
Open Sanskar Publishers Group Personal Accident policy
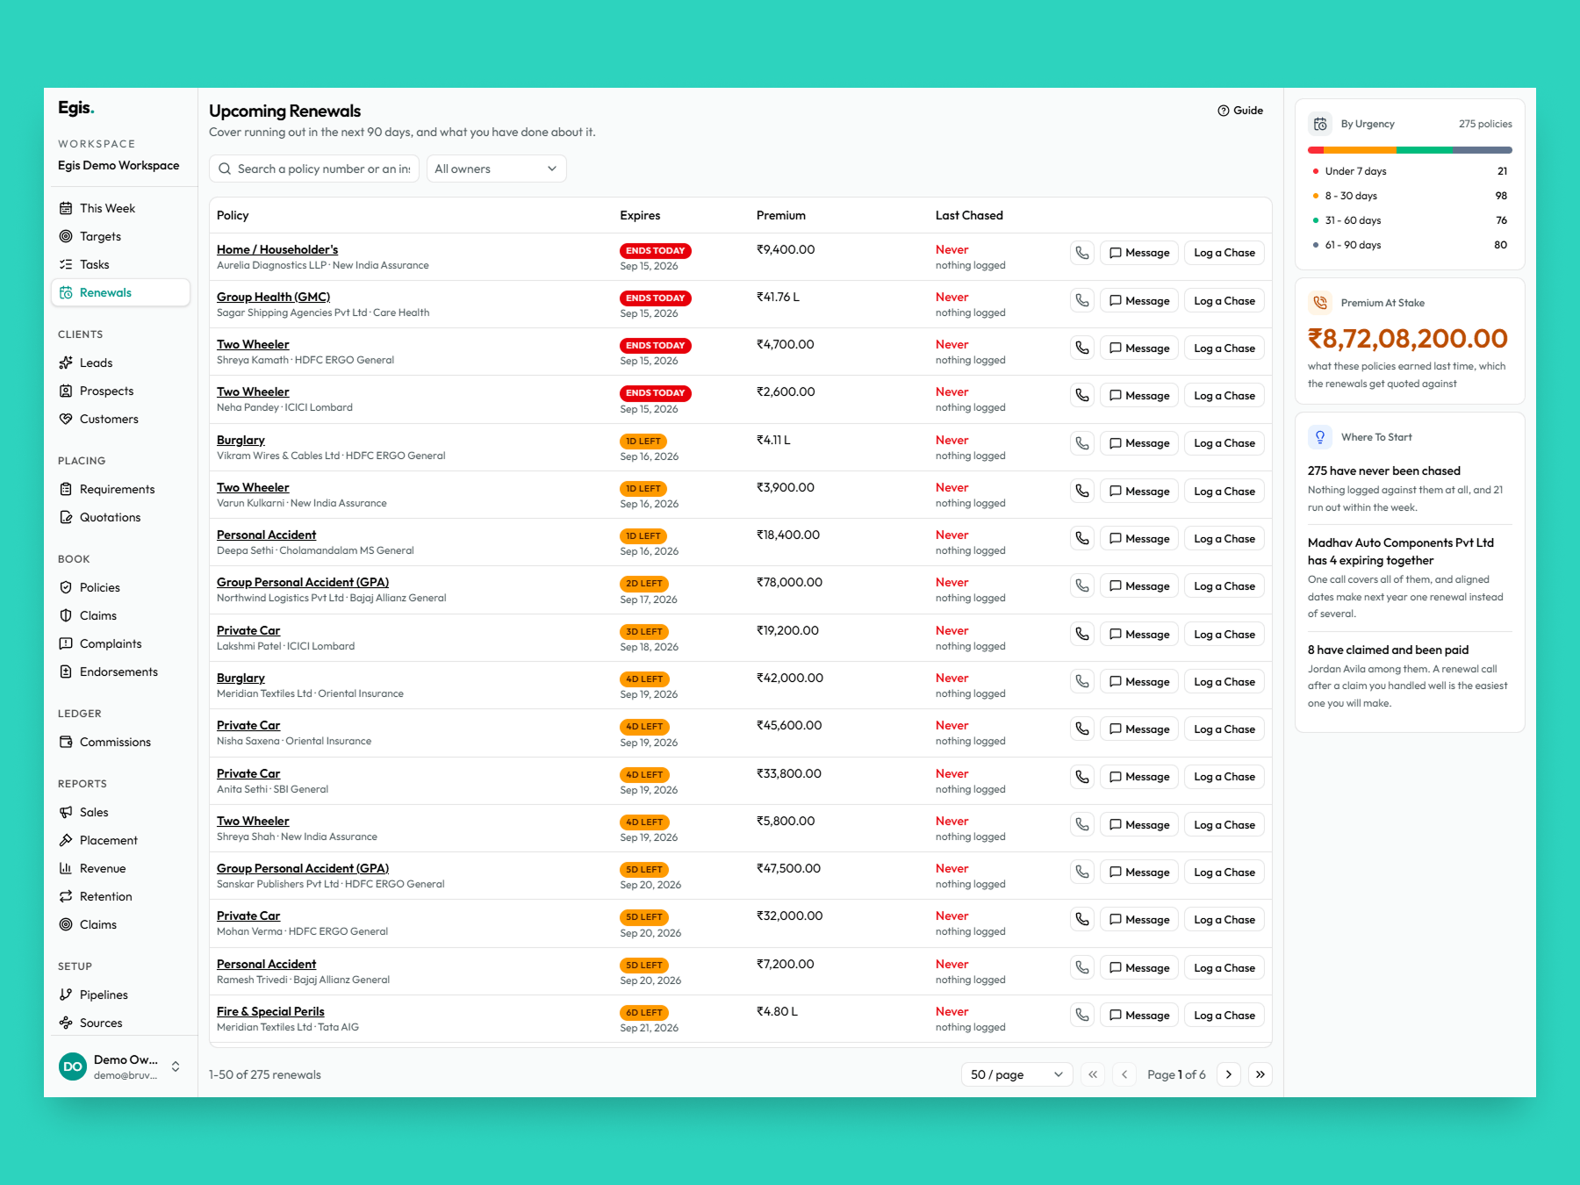[303, 868]
